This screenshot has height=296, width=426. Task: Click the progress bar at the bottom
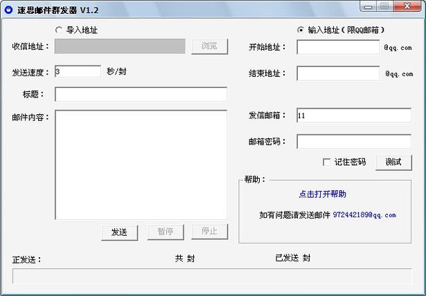pyautogui.click(x=212, y=276)
